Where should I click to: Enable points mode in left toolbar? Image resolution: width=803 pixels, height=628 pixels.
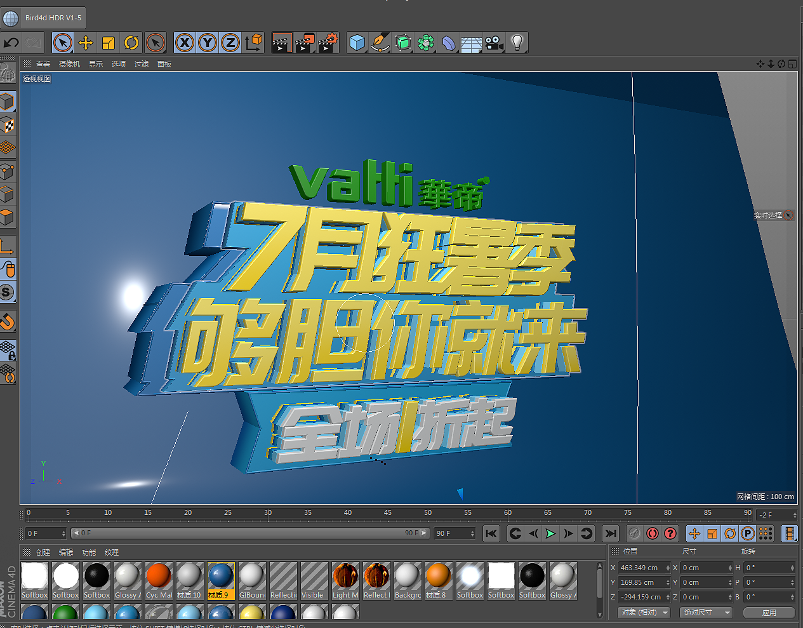[8, 171]
